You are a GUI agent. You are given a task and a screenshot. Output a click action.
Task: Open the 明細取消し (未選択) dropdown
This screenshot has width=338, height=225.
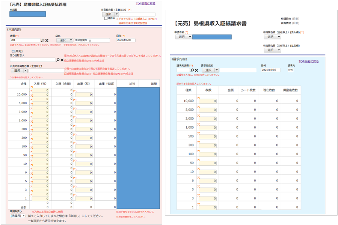click(18, 216)
